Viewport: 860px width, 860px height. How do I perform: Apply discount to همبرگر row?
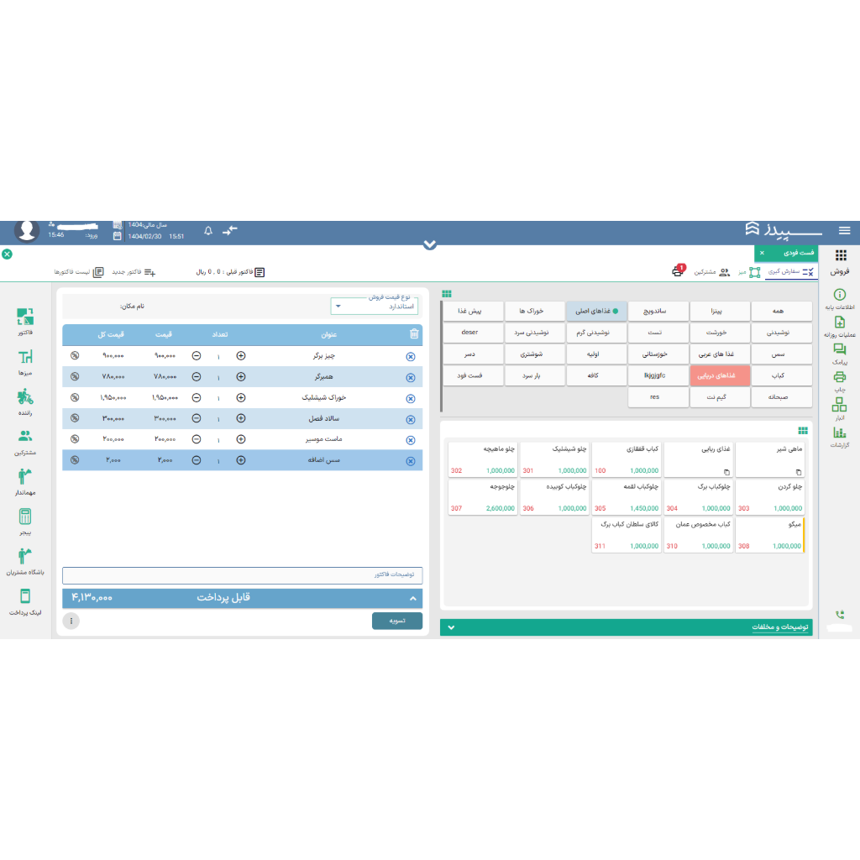pos(75,376)
